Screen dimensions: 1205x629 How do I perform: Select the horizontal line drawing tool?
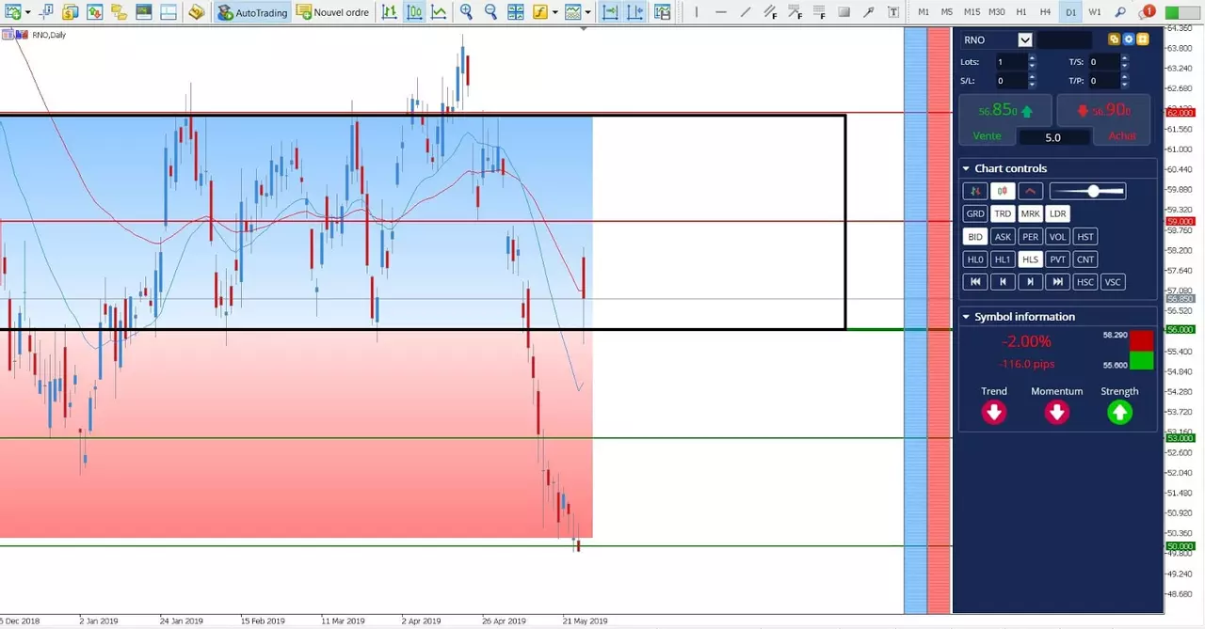tap(721, 12)
